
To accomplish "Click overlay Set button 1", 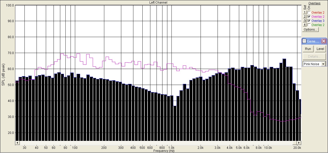I will 305,12.
